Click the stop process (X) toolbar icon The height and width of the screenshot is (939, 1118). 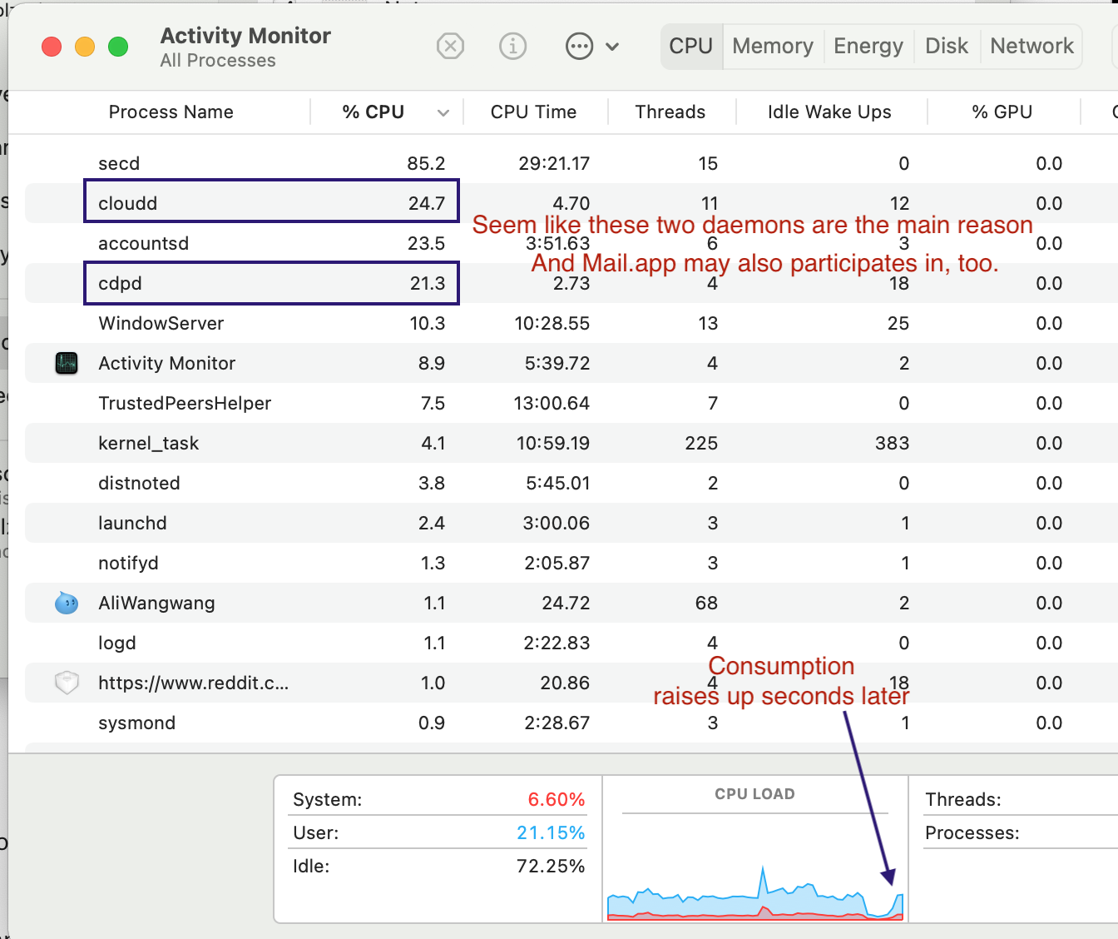[450, 46]
